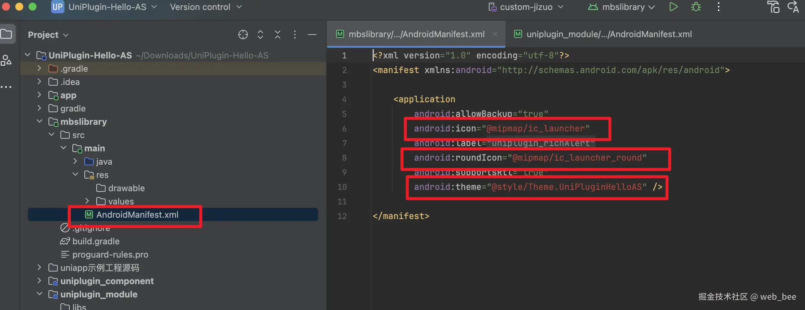Open the Project panel options dots menu
The height and width of the screenshot is (310, 805).
pos(295,35)
